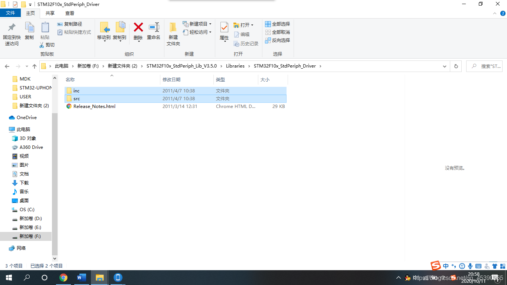Select the src folder
The height and width of the screenshot is (285, 507).
pos(176,99)
